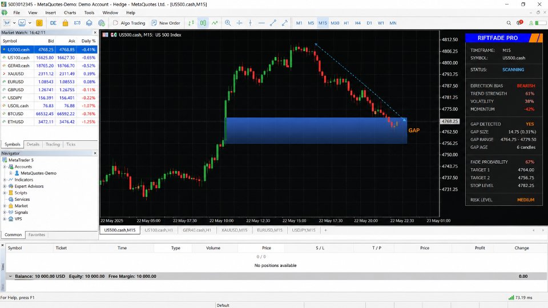Open the new chart toolbar icon
This screenshot has width=548, height=308.
click(7, 23)
